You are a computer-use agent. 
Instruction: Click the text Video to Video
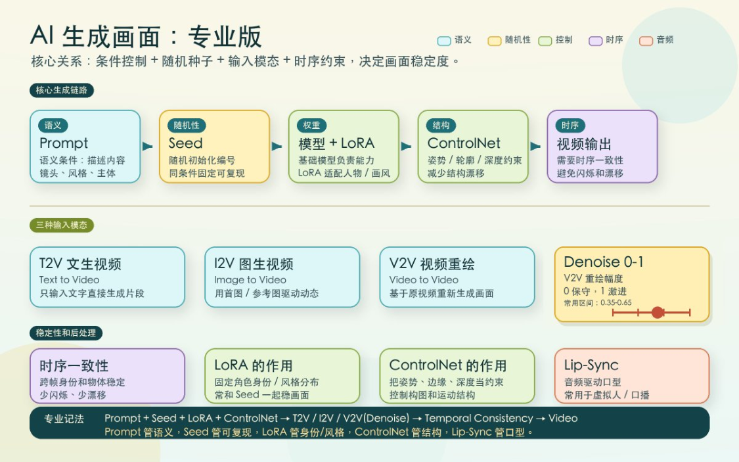[x=424, y=279]
